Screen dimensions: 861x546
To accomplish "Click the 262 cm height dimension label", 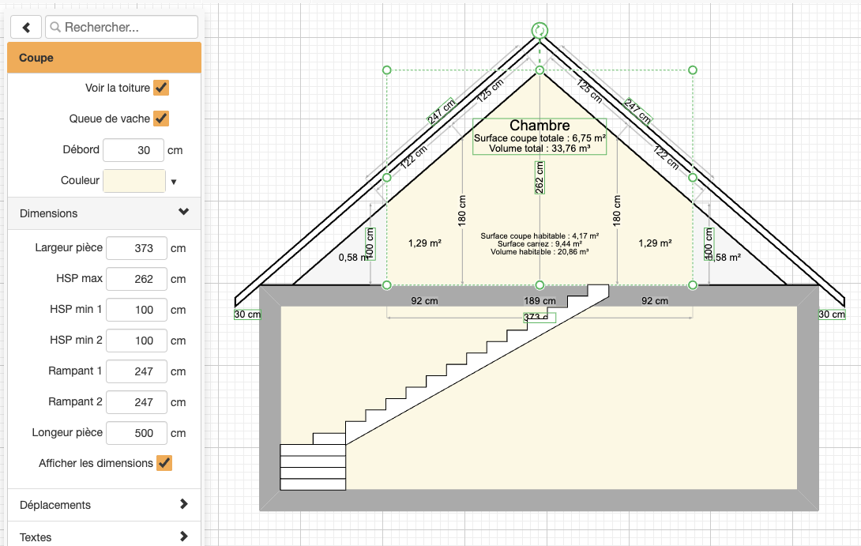I will (540, 178).
